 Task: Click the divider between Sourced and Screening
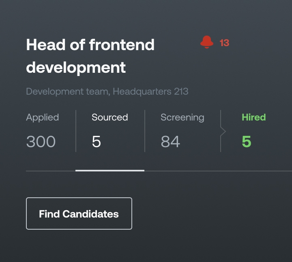(x=145, y=131)
